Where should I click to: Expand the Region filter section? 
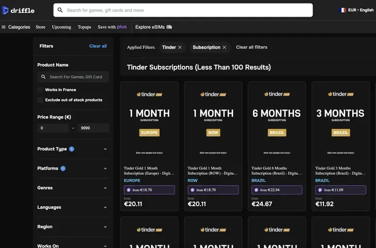point(73,227)
